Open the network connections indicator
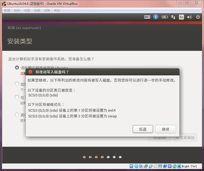 point(173,17)
